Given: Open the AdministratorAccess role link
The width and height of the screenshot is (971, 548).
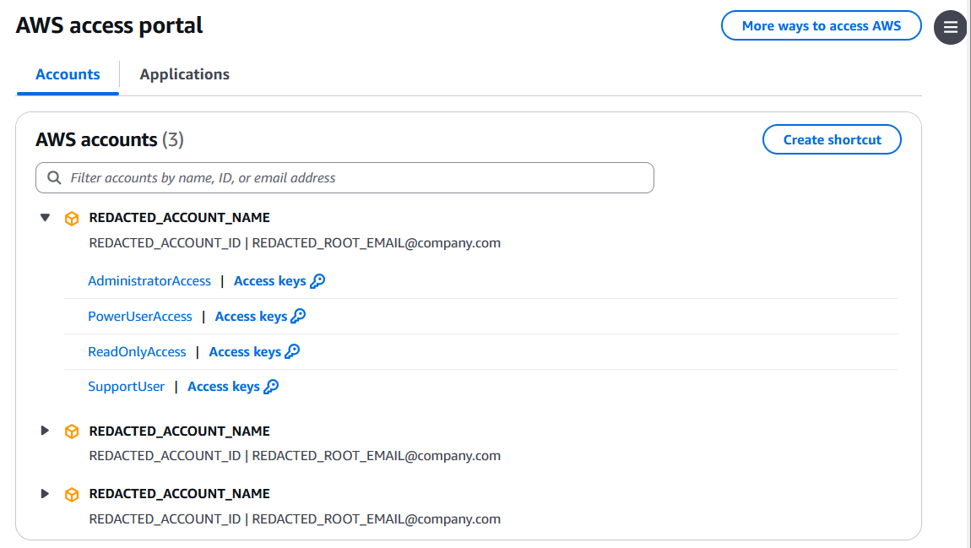Looking at the screenshot, I should (x=149, y=281).
